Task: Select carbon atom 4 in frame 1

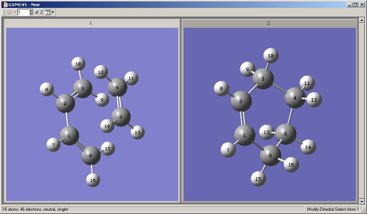Action: pos(118,88)
